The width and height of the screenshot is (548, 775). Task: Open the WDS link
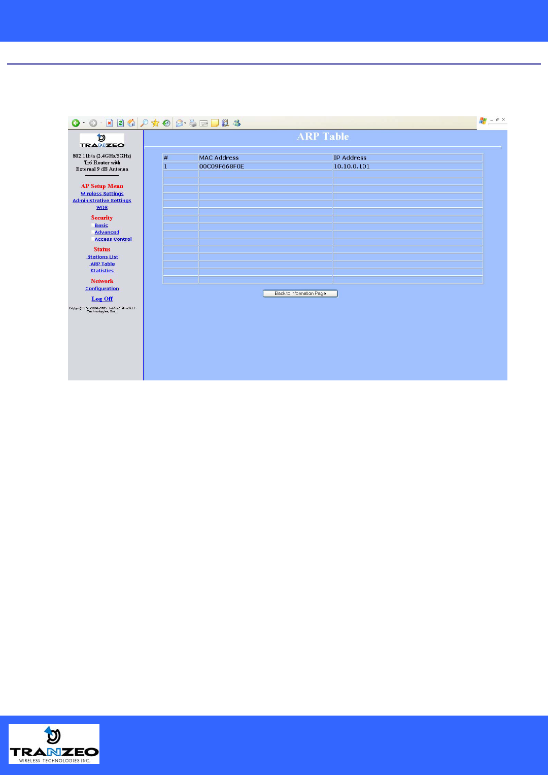[102, 207]
